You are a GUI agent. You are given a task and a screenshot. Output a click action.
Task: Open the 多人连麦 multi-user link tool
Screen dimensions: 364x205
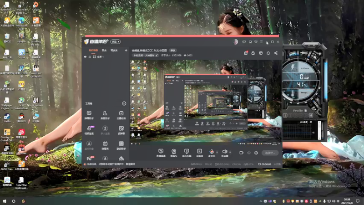click(105, 130)
